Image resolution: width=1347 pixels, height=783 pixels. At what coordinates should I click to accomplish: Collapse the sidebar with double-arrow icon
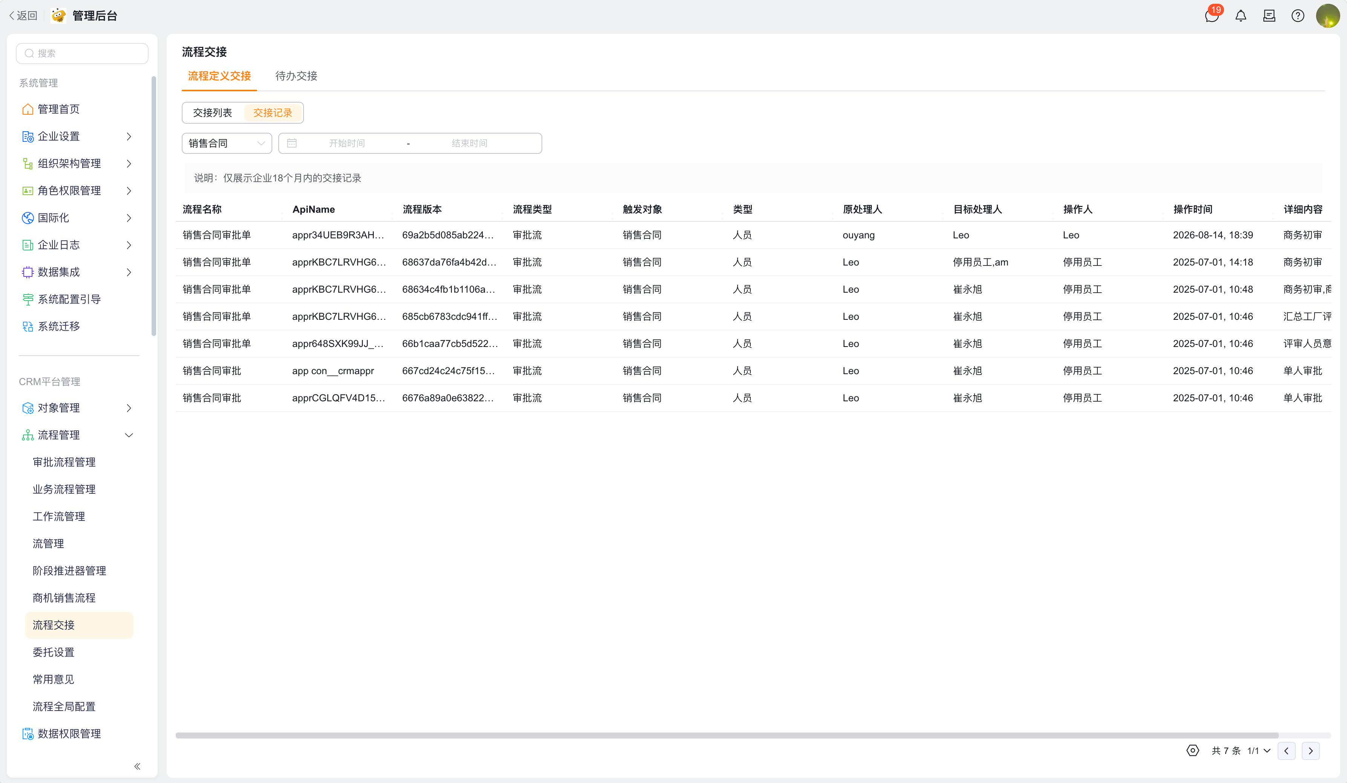(x=137, y=766)
